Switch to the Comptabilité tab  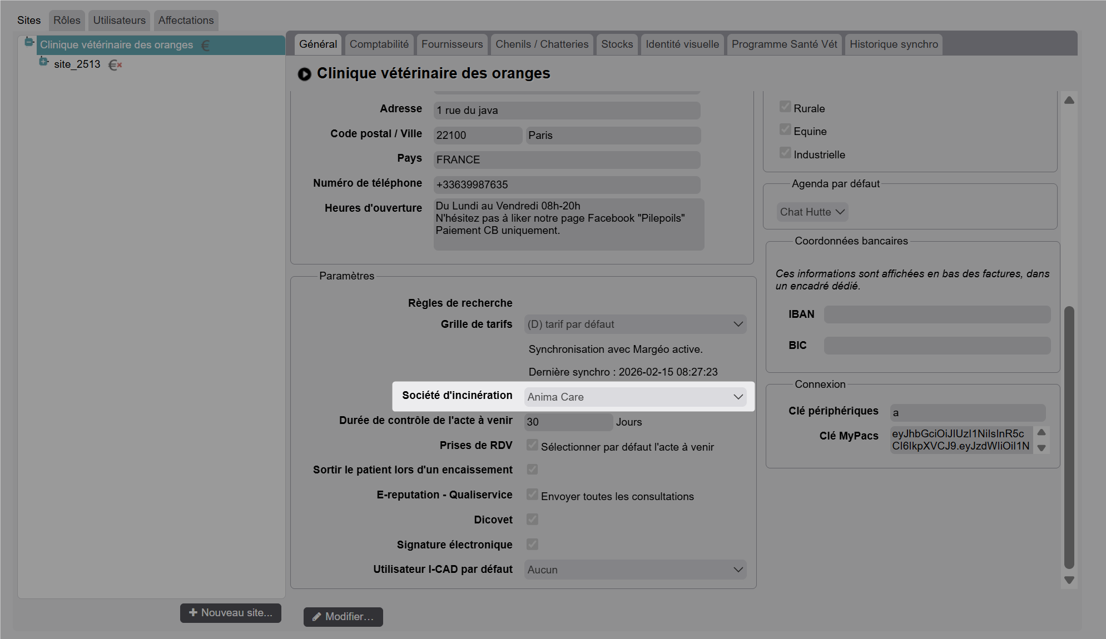(x=379, y=44)
